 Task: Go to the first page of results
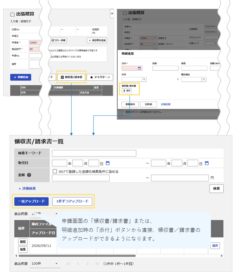(69, 264)
